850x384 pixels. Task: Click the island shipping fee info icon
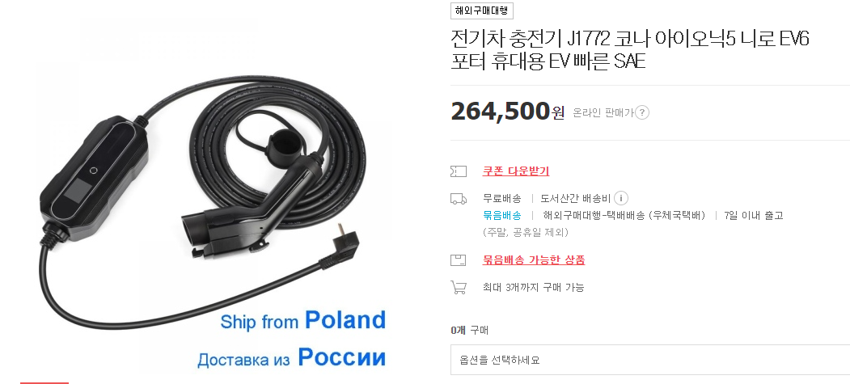621,198
